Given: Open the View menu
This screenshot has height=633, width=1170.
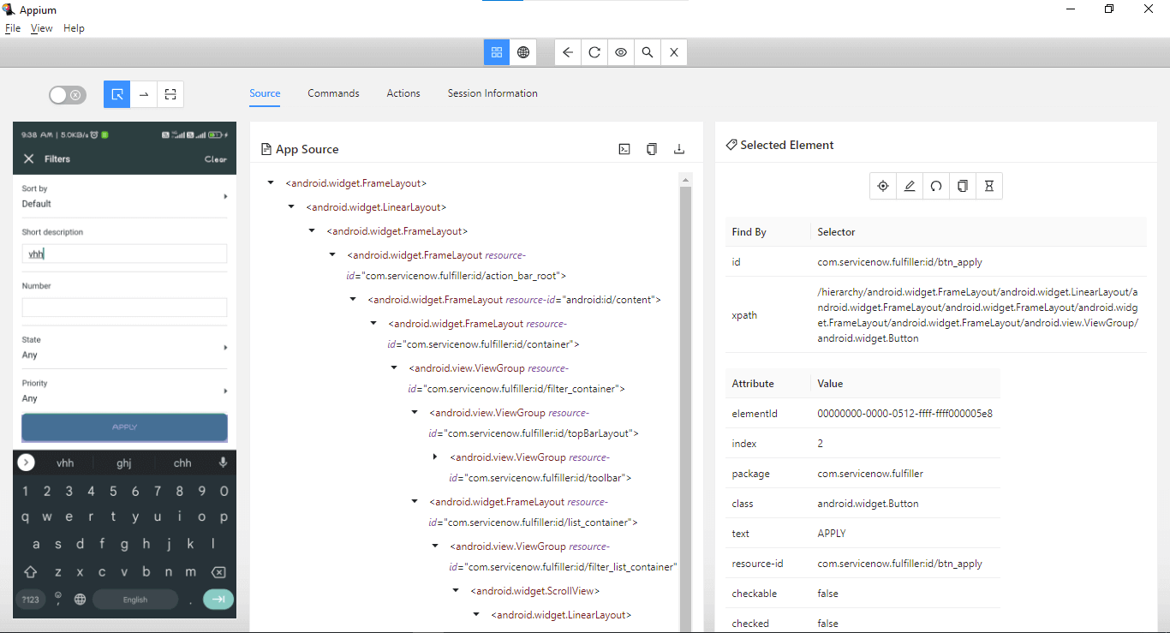Looking at the screenshot, I should click(x=41, y=28).
